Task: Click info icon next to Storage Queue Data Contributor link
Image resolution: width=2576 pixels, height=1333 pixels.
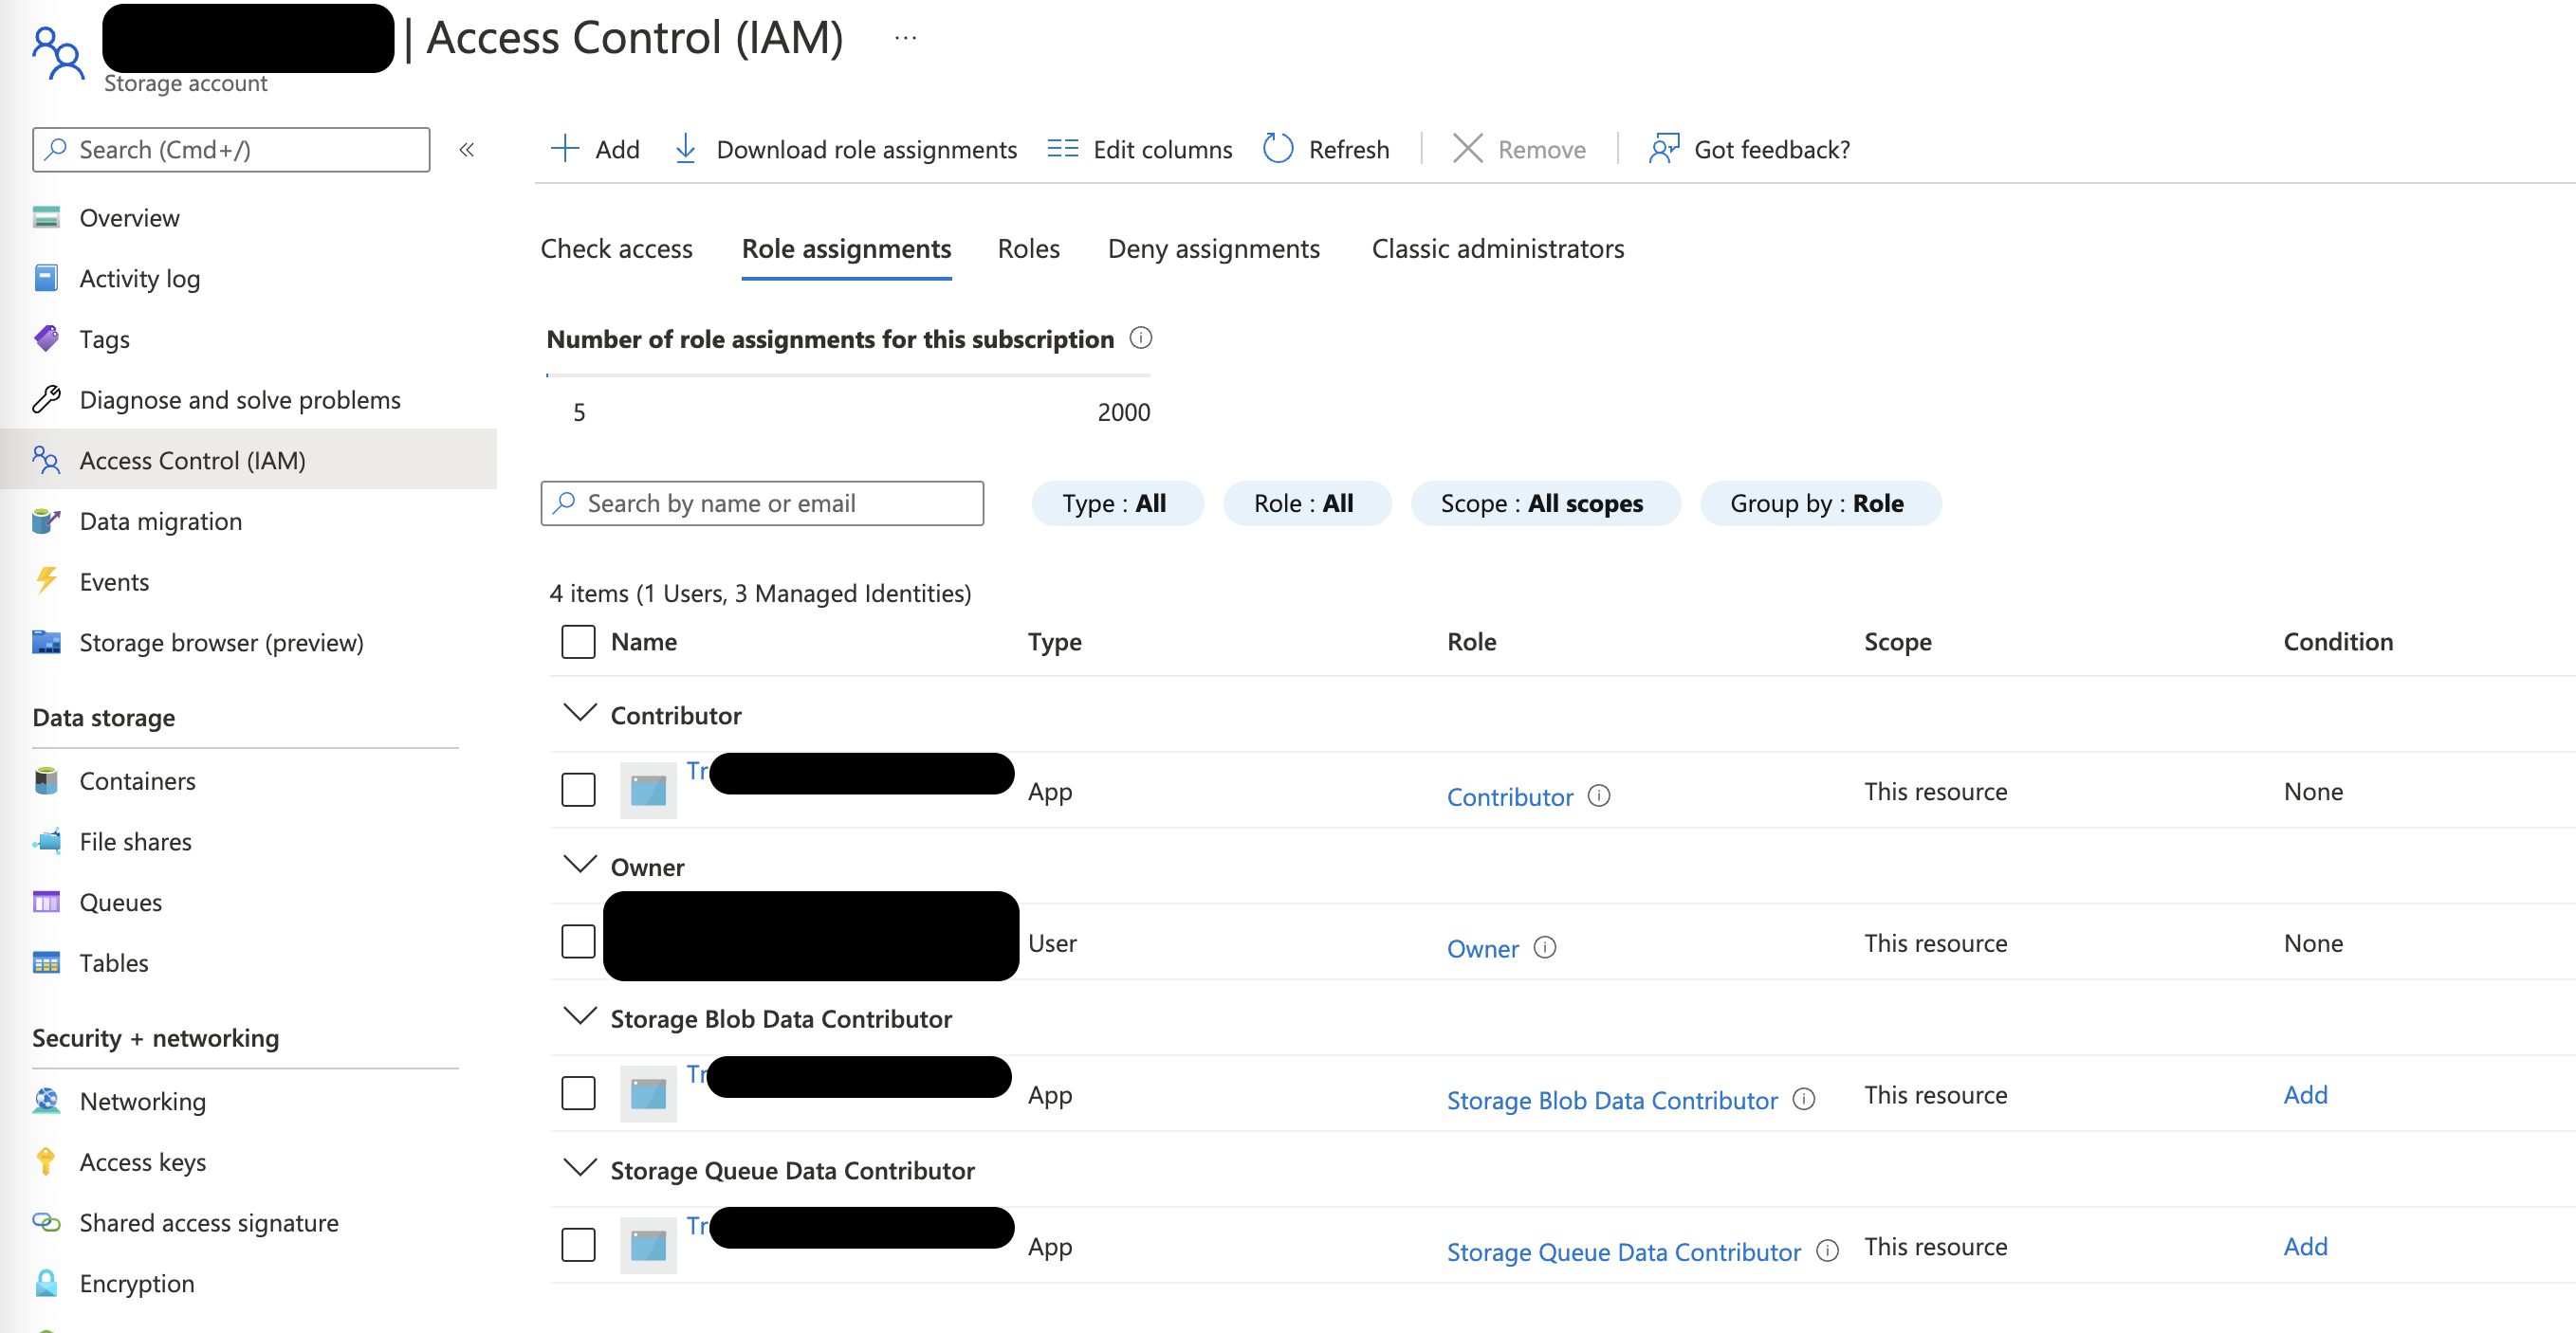Action: coord(1828,1251)
